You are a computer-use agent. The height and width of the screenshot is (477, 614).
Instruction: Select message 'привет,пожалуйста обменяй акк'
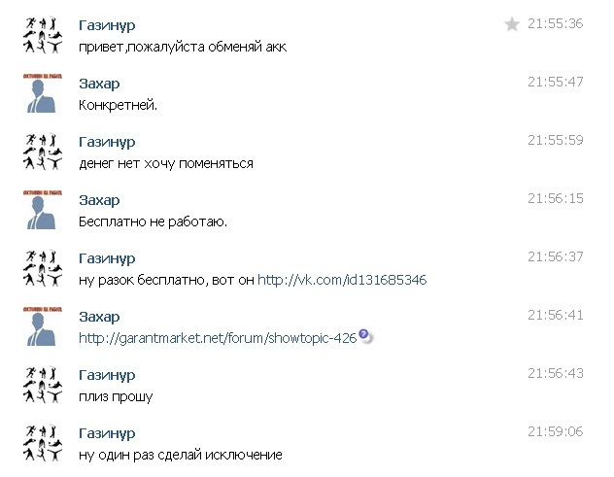tap(183, 47)
